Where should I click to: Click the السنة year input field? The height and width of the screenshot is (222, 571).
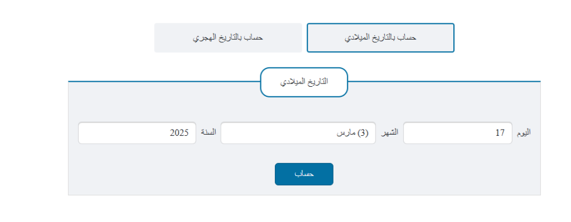[x=137, y=133]
